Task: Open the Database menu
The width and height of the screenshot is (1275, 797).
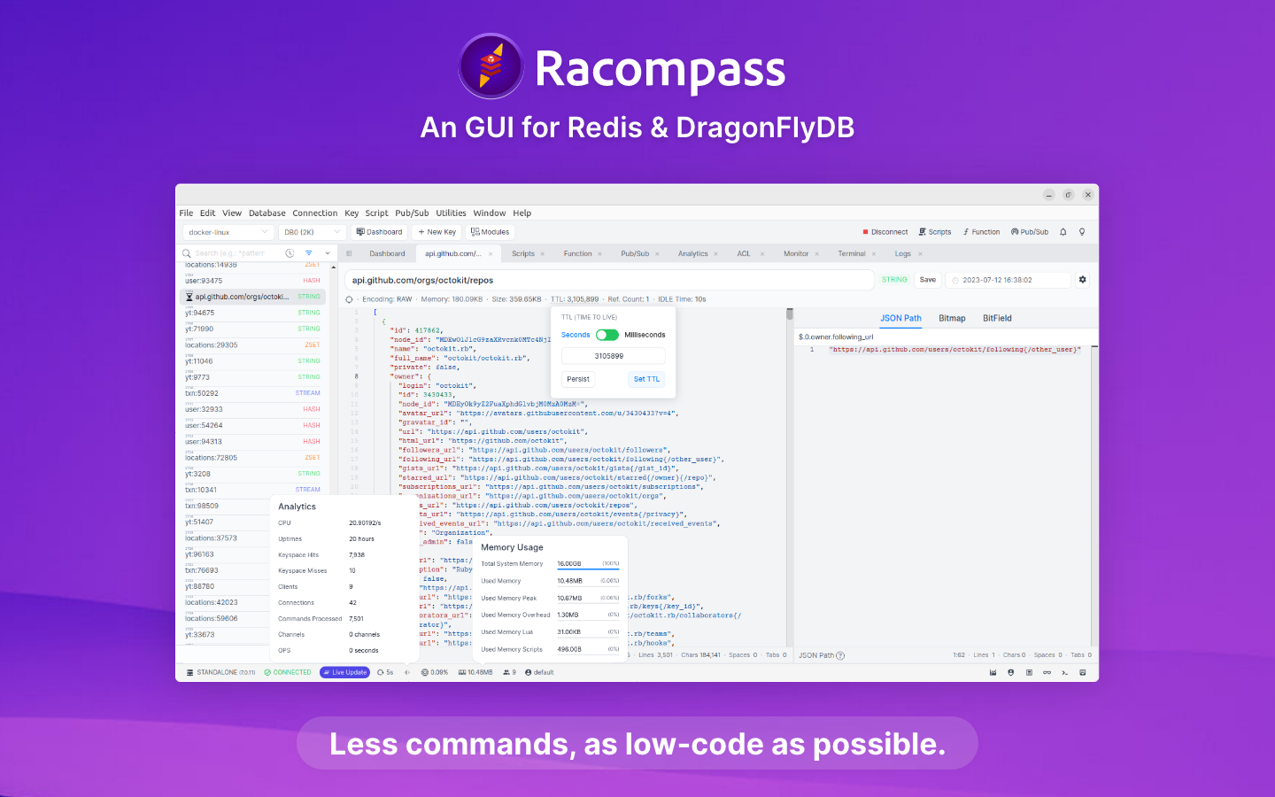Action: 267,213
